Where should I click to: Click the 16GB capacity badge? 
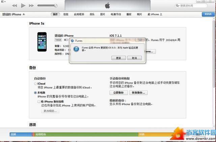click(58, 40)
